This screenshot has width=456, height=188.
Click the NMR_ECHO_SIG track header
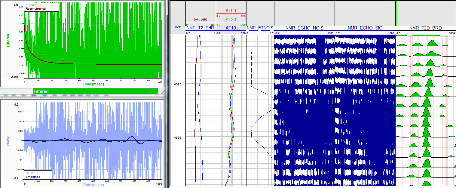coord(365,28)
